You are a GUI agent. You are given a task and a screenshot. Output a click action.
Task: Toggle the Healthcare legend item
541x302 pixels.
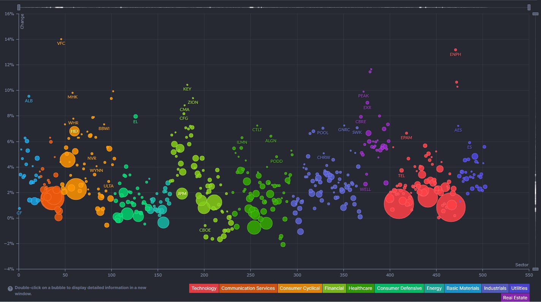360,288
